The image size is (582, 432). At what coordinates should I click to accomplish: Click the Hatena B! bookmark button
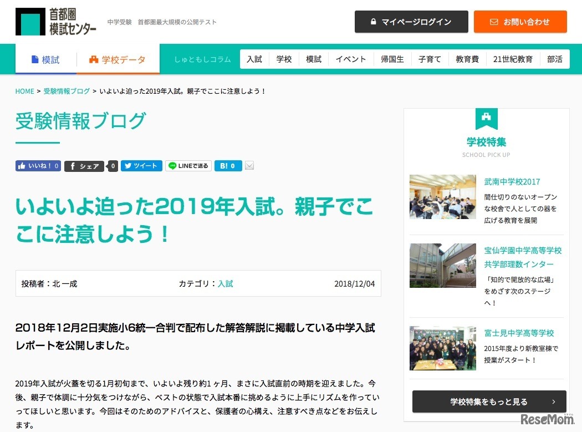coord(228,166)
